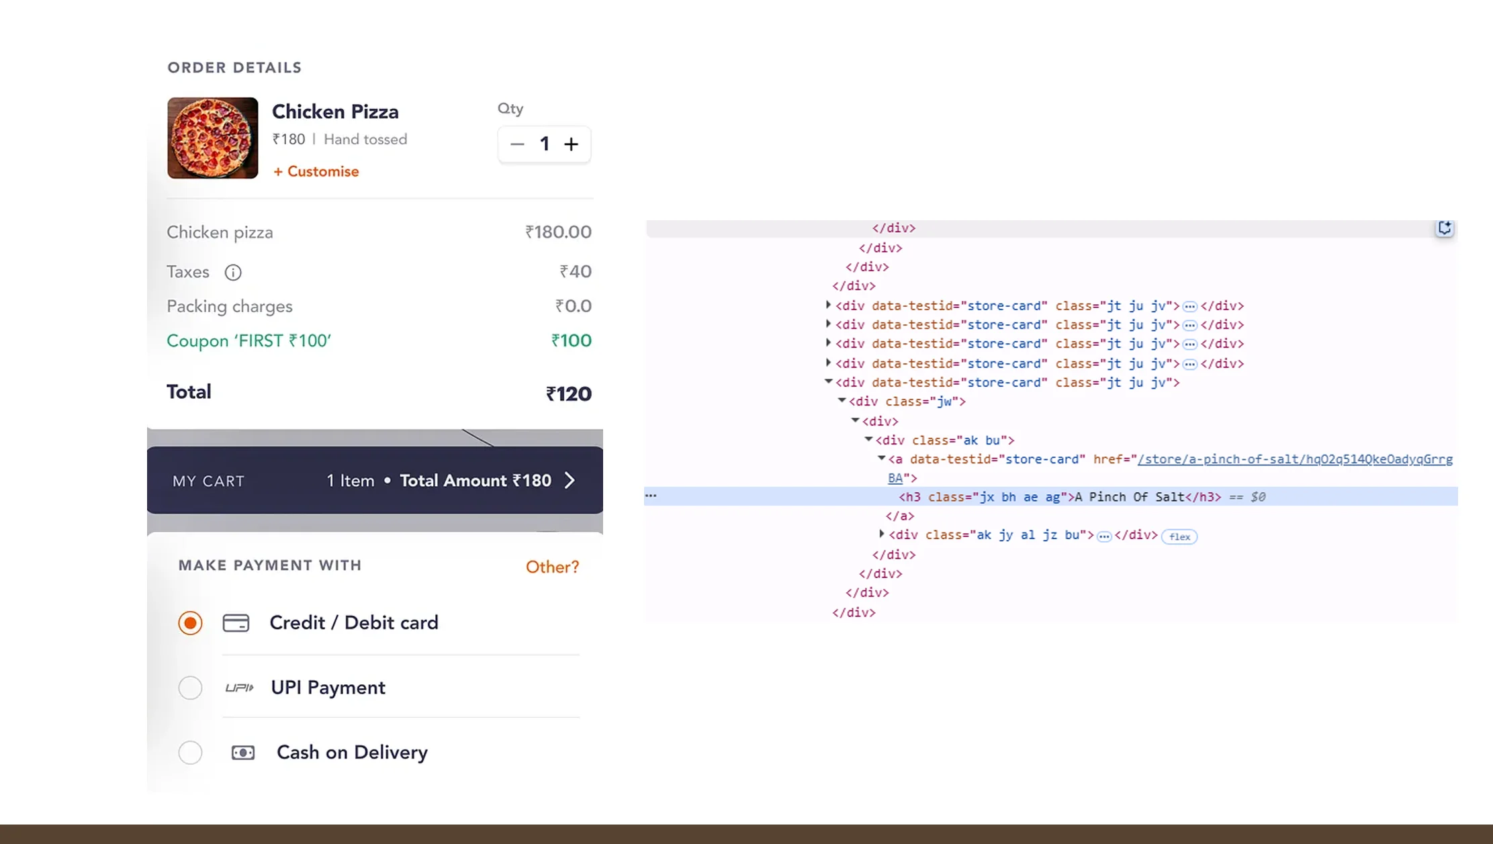Click ellipsis in fourth collapsed store-card div

click(x=1189, y=364)
